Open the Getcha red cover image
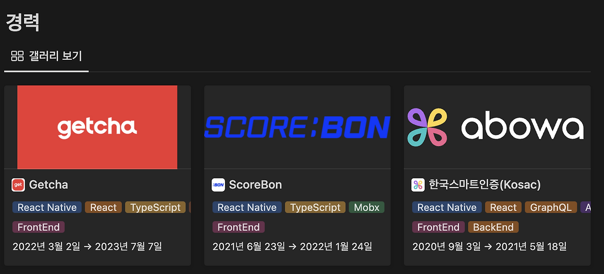This screenshot has height=274, width=604. 97,127
